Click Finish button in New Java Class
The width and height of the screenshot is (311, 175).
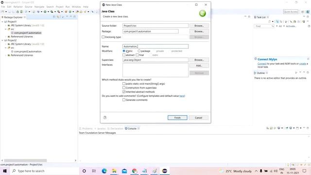pos(177,118)
